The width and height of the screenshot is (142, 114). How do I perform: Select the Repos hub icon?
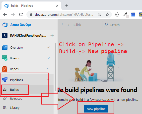[x=5, y=69]
